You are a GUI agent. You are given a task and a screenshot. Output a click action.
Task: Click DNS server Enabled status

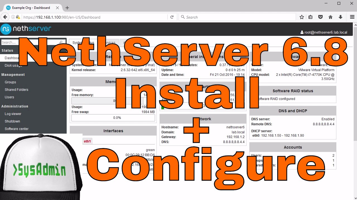pos(328,119)
